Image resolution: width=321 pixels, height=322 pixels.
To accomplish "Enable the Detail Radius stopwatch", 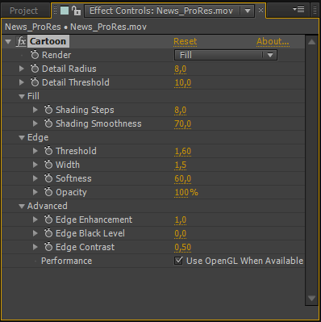I will coord(35,69).
